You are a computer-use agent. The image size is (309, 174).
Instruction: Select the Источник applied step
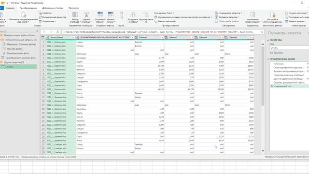[279, 64]
